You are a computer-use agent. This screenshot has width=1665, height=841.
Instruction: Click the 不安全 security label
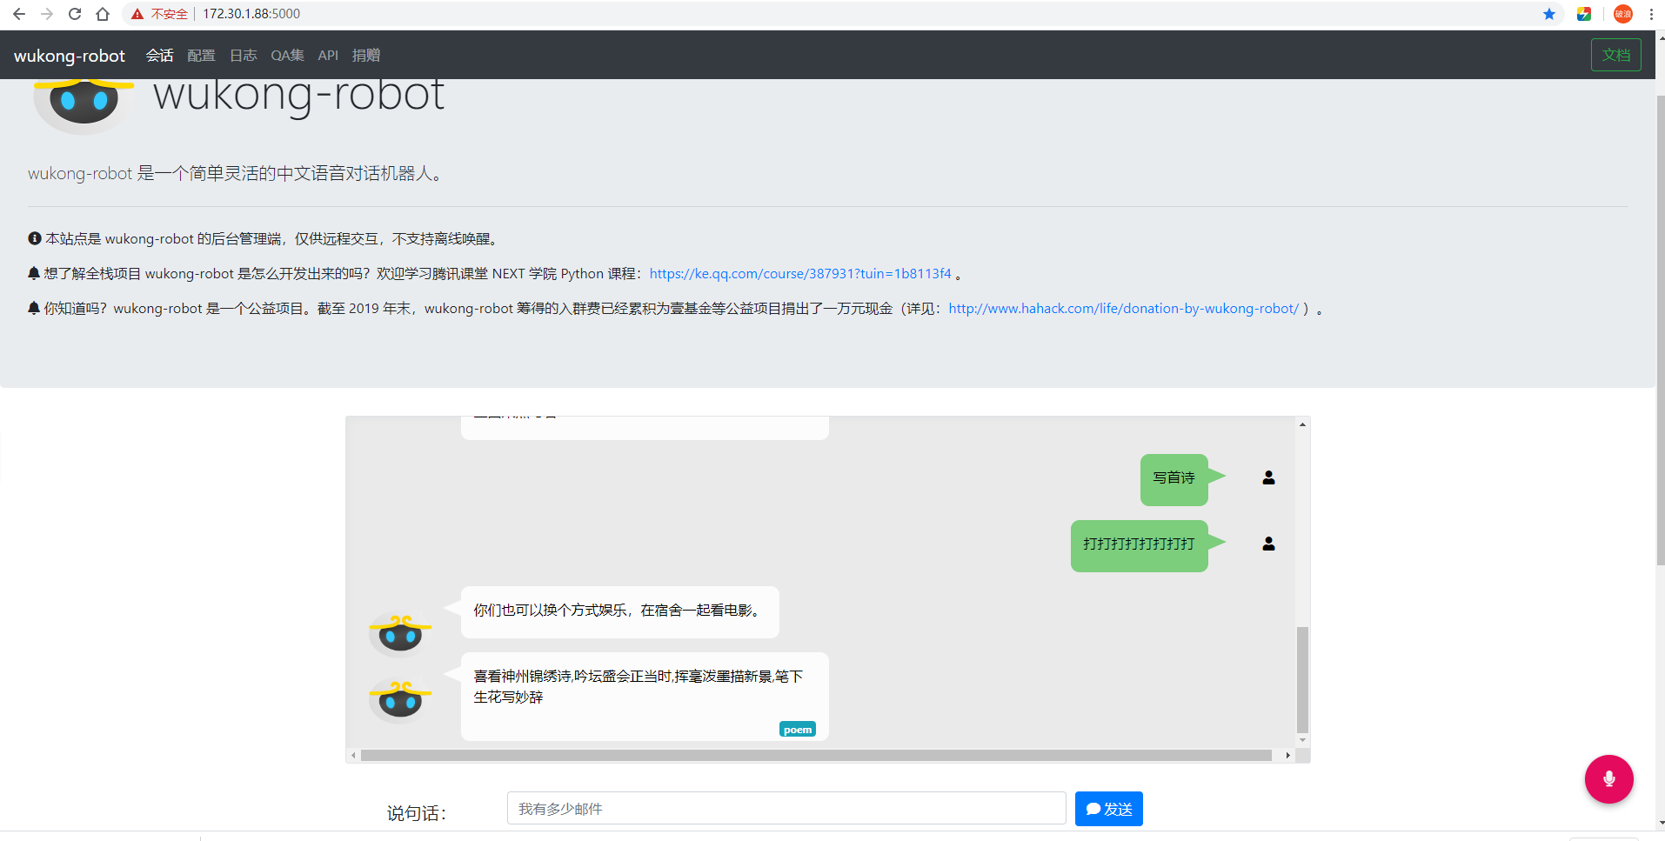169,14
